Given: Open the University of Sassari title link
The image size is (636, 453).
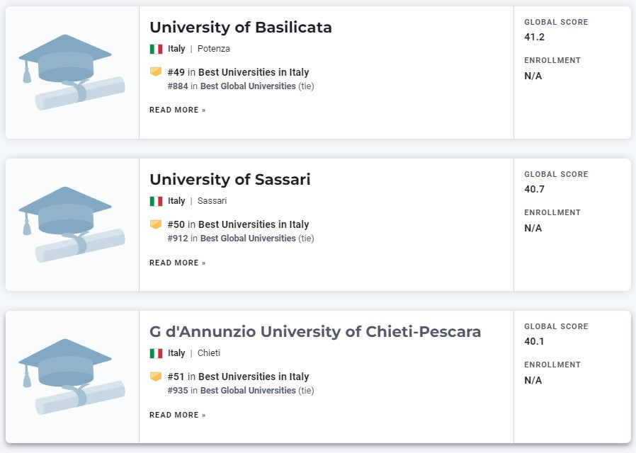Looking at the screenshot, I should click(230, 180).
